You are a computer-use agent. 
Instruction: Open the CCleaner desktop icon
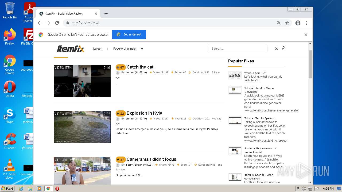click(10, 141)
